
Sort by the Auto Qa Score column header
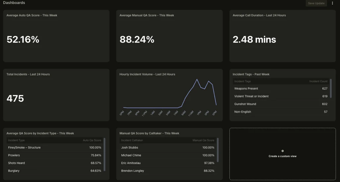(92, 140)
